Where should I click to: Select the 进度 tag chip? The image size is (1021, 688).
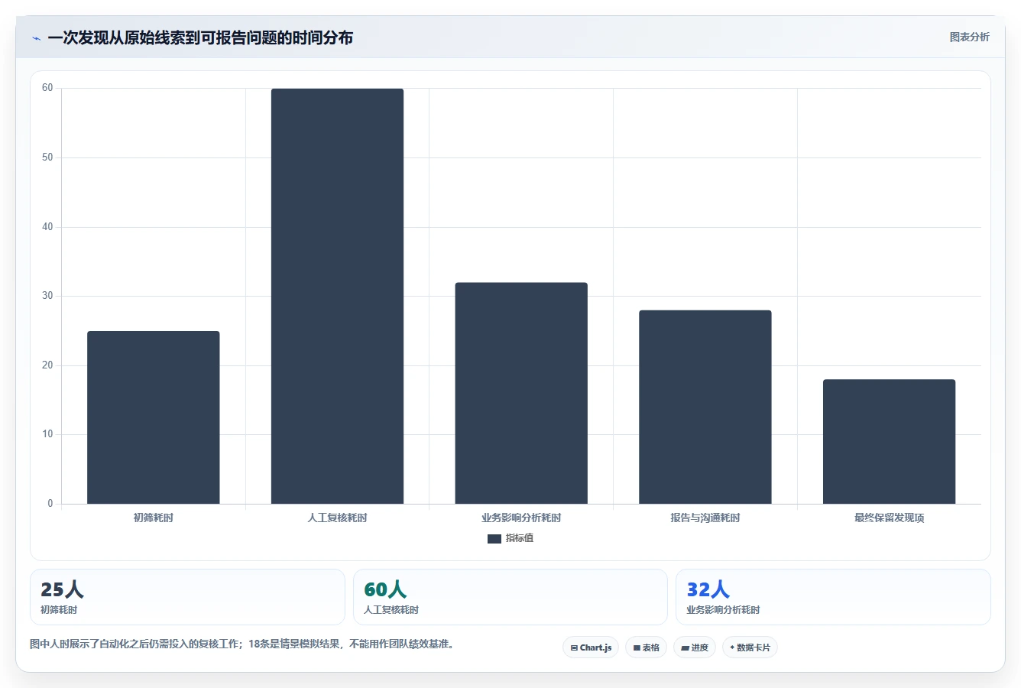pos(694,647)
